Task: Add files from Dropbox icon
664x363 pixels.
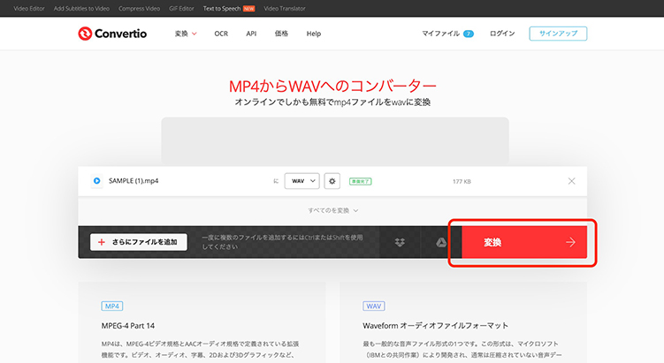Action: [400, 242]
